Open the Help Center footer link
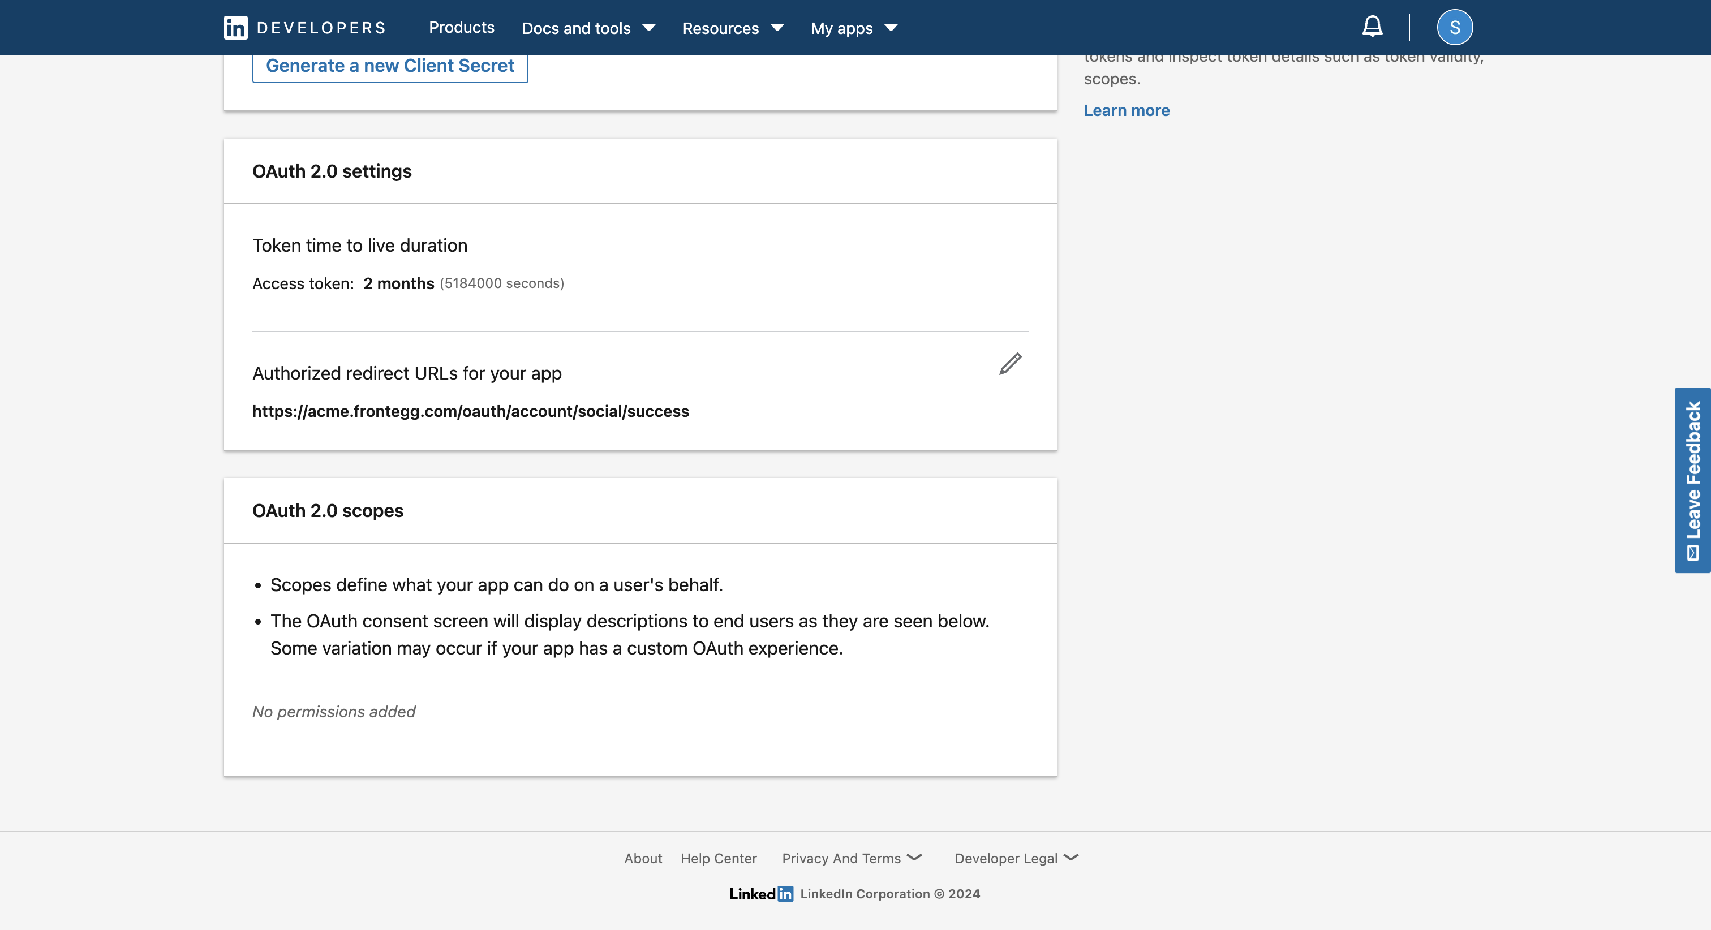Viewport: 1711px width, 930px height. tap(719, 858)
